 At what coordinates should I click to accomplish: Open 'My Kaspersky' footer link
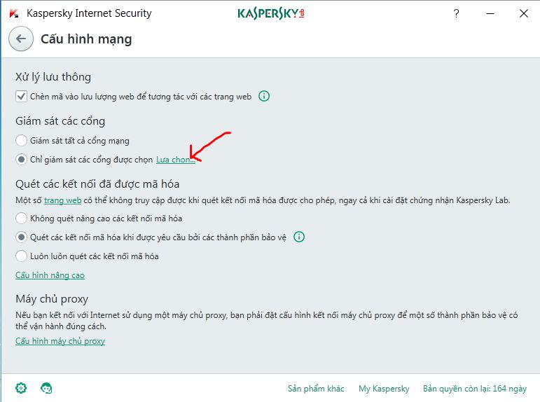[384, 389]
